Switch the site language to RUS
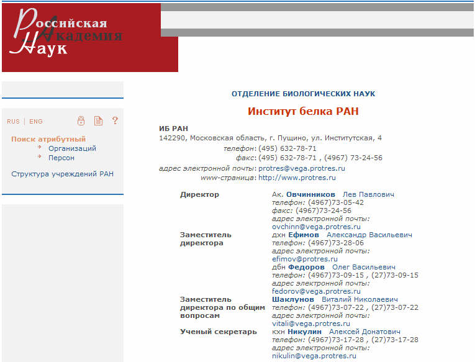Image resolution: width=475 pixels, height=362 pixels. (13, 122)
